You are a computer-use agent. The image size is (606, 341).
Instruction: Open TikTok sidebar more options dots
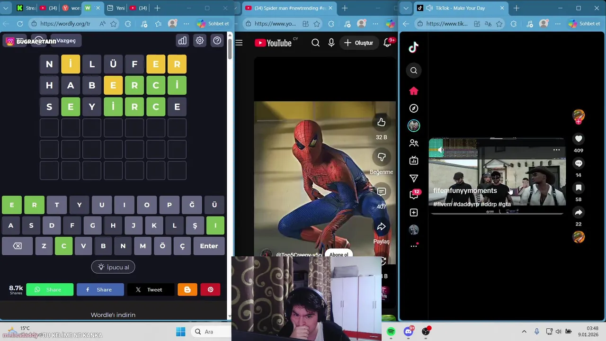[414, 246]
